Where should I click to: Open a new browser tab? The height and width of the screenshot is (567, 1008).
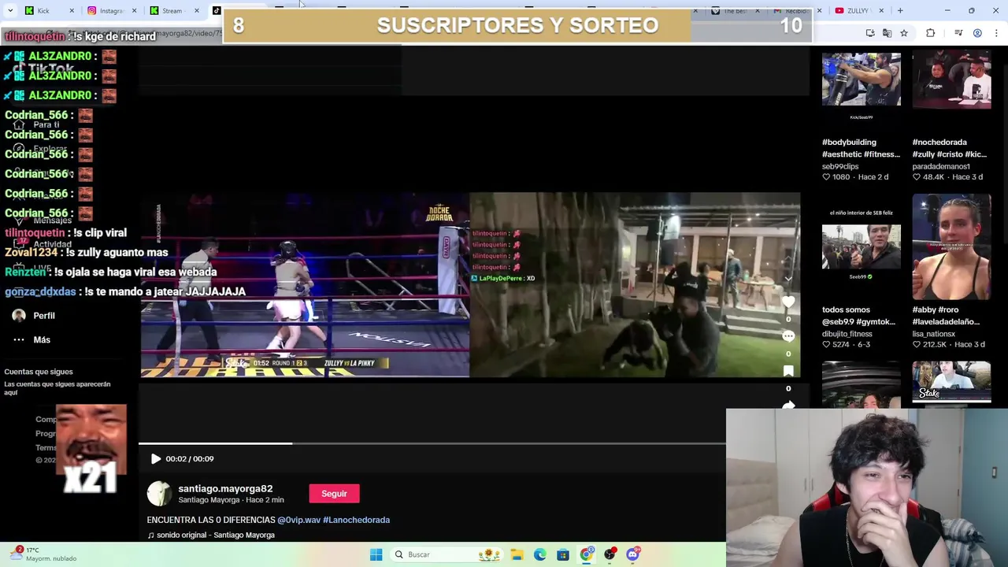[x=900, y=11]
